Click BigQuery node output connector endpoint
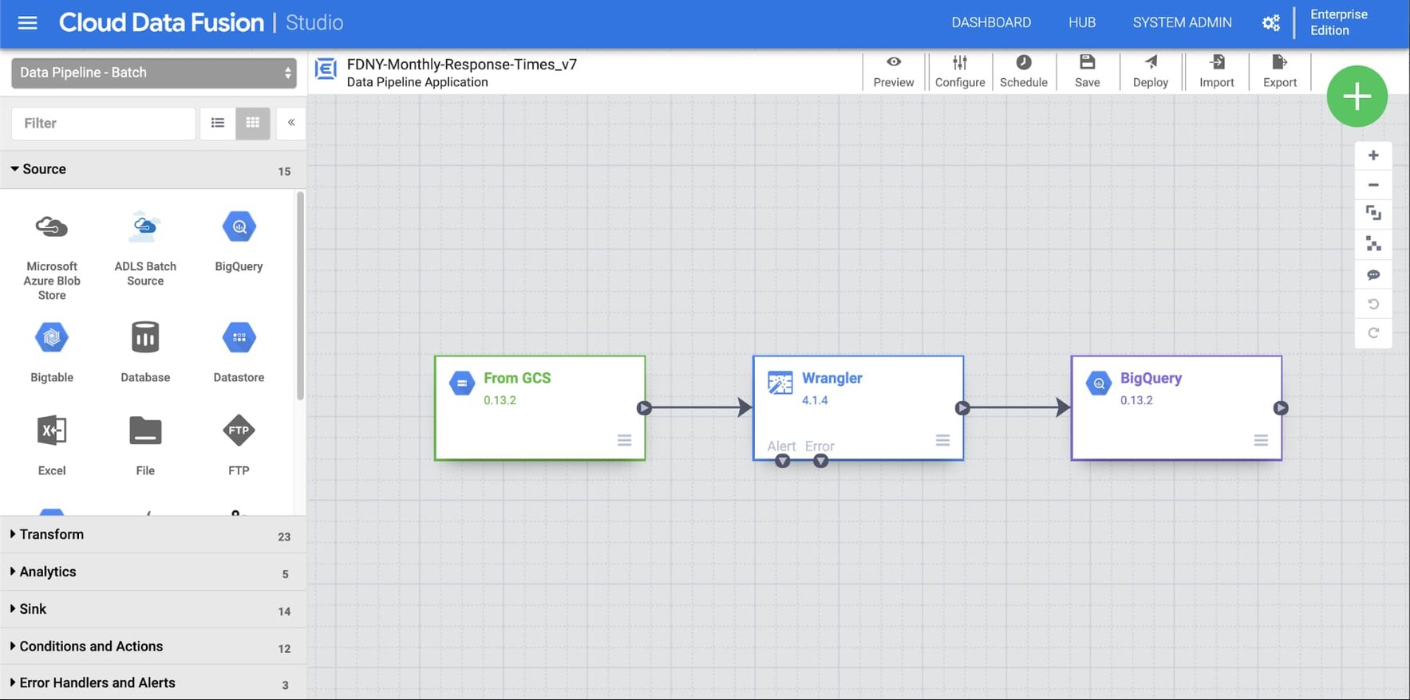 [1281, 408]
